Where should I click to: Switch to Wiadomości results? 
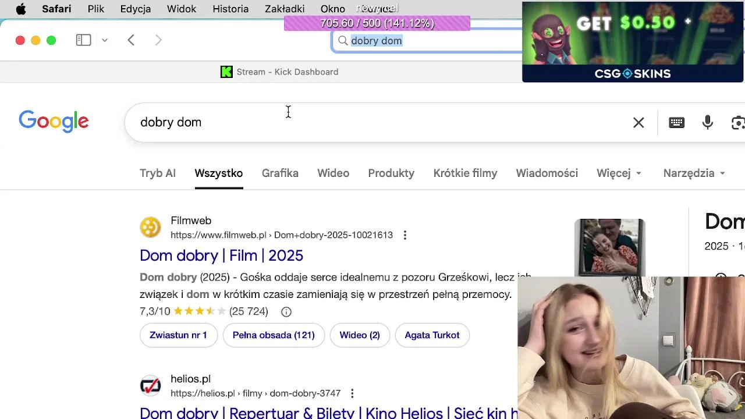(x=547, y=173)
